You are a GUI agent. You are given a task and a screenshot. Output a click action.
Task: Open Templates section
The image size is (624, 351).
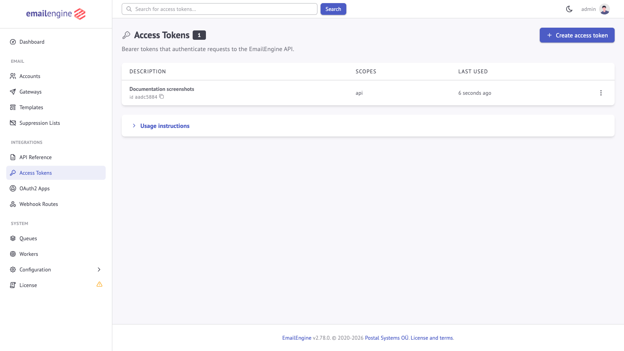click(56, 107)
